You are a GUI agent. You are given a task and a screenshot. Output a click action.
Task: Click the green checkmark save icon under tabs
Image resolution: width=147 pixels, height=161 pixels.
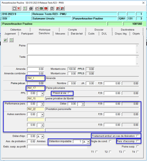point(5,40)
